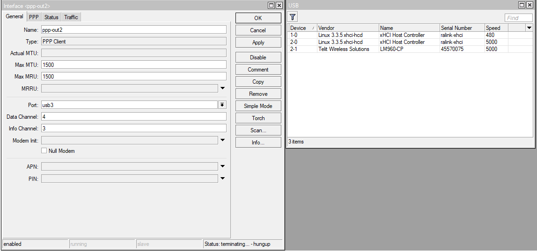Open Torch for this interface
537x251 pixels.
coord(258,118)
